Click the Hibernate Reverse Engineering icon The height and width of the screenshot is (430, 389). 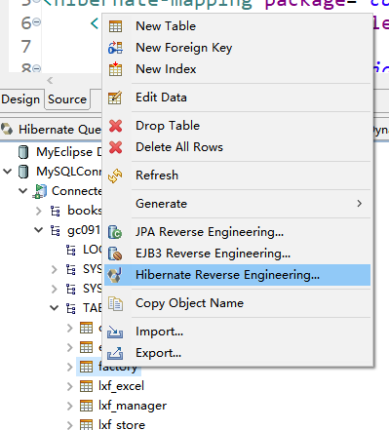pyautogui.click(x=115, y=275)
